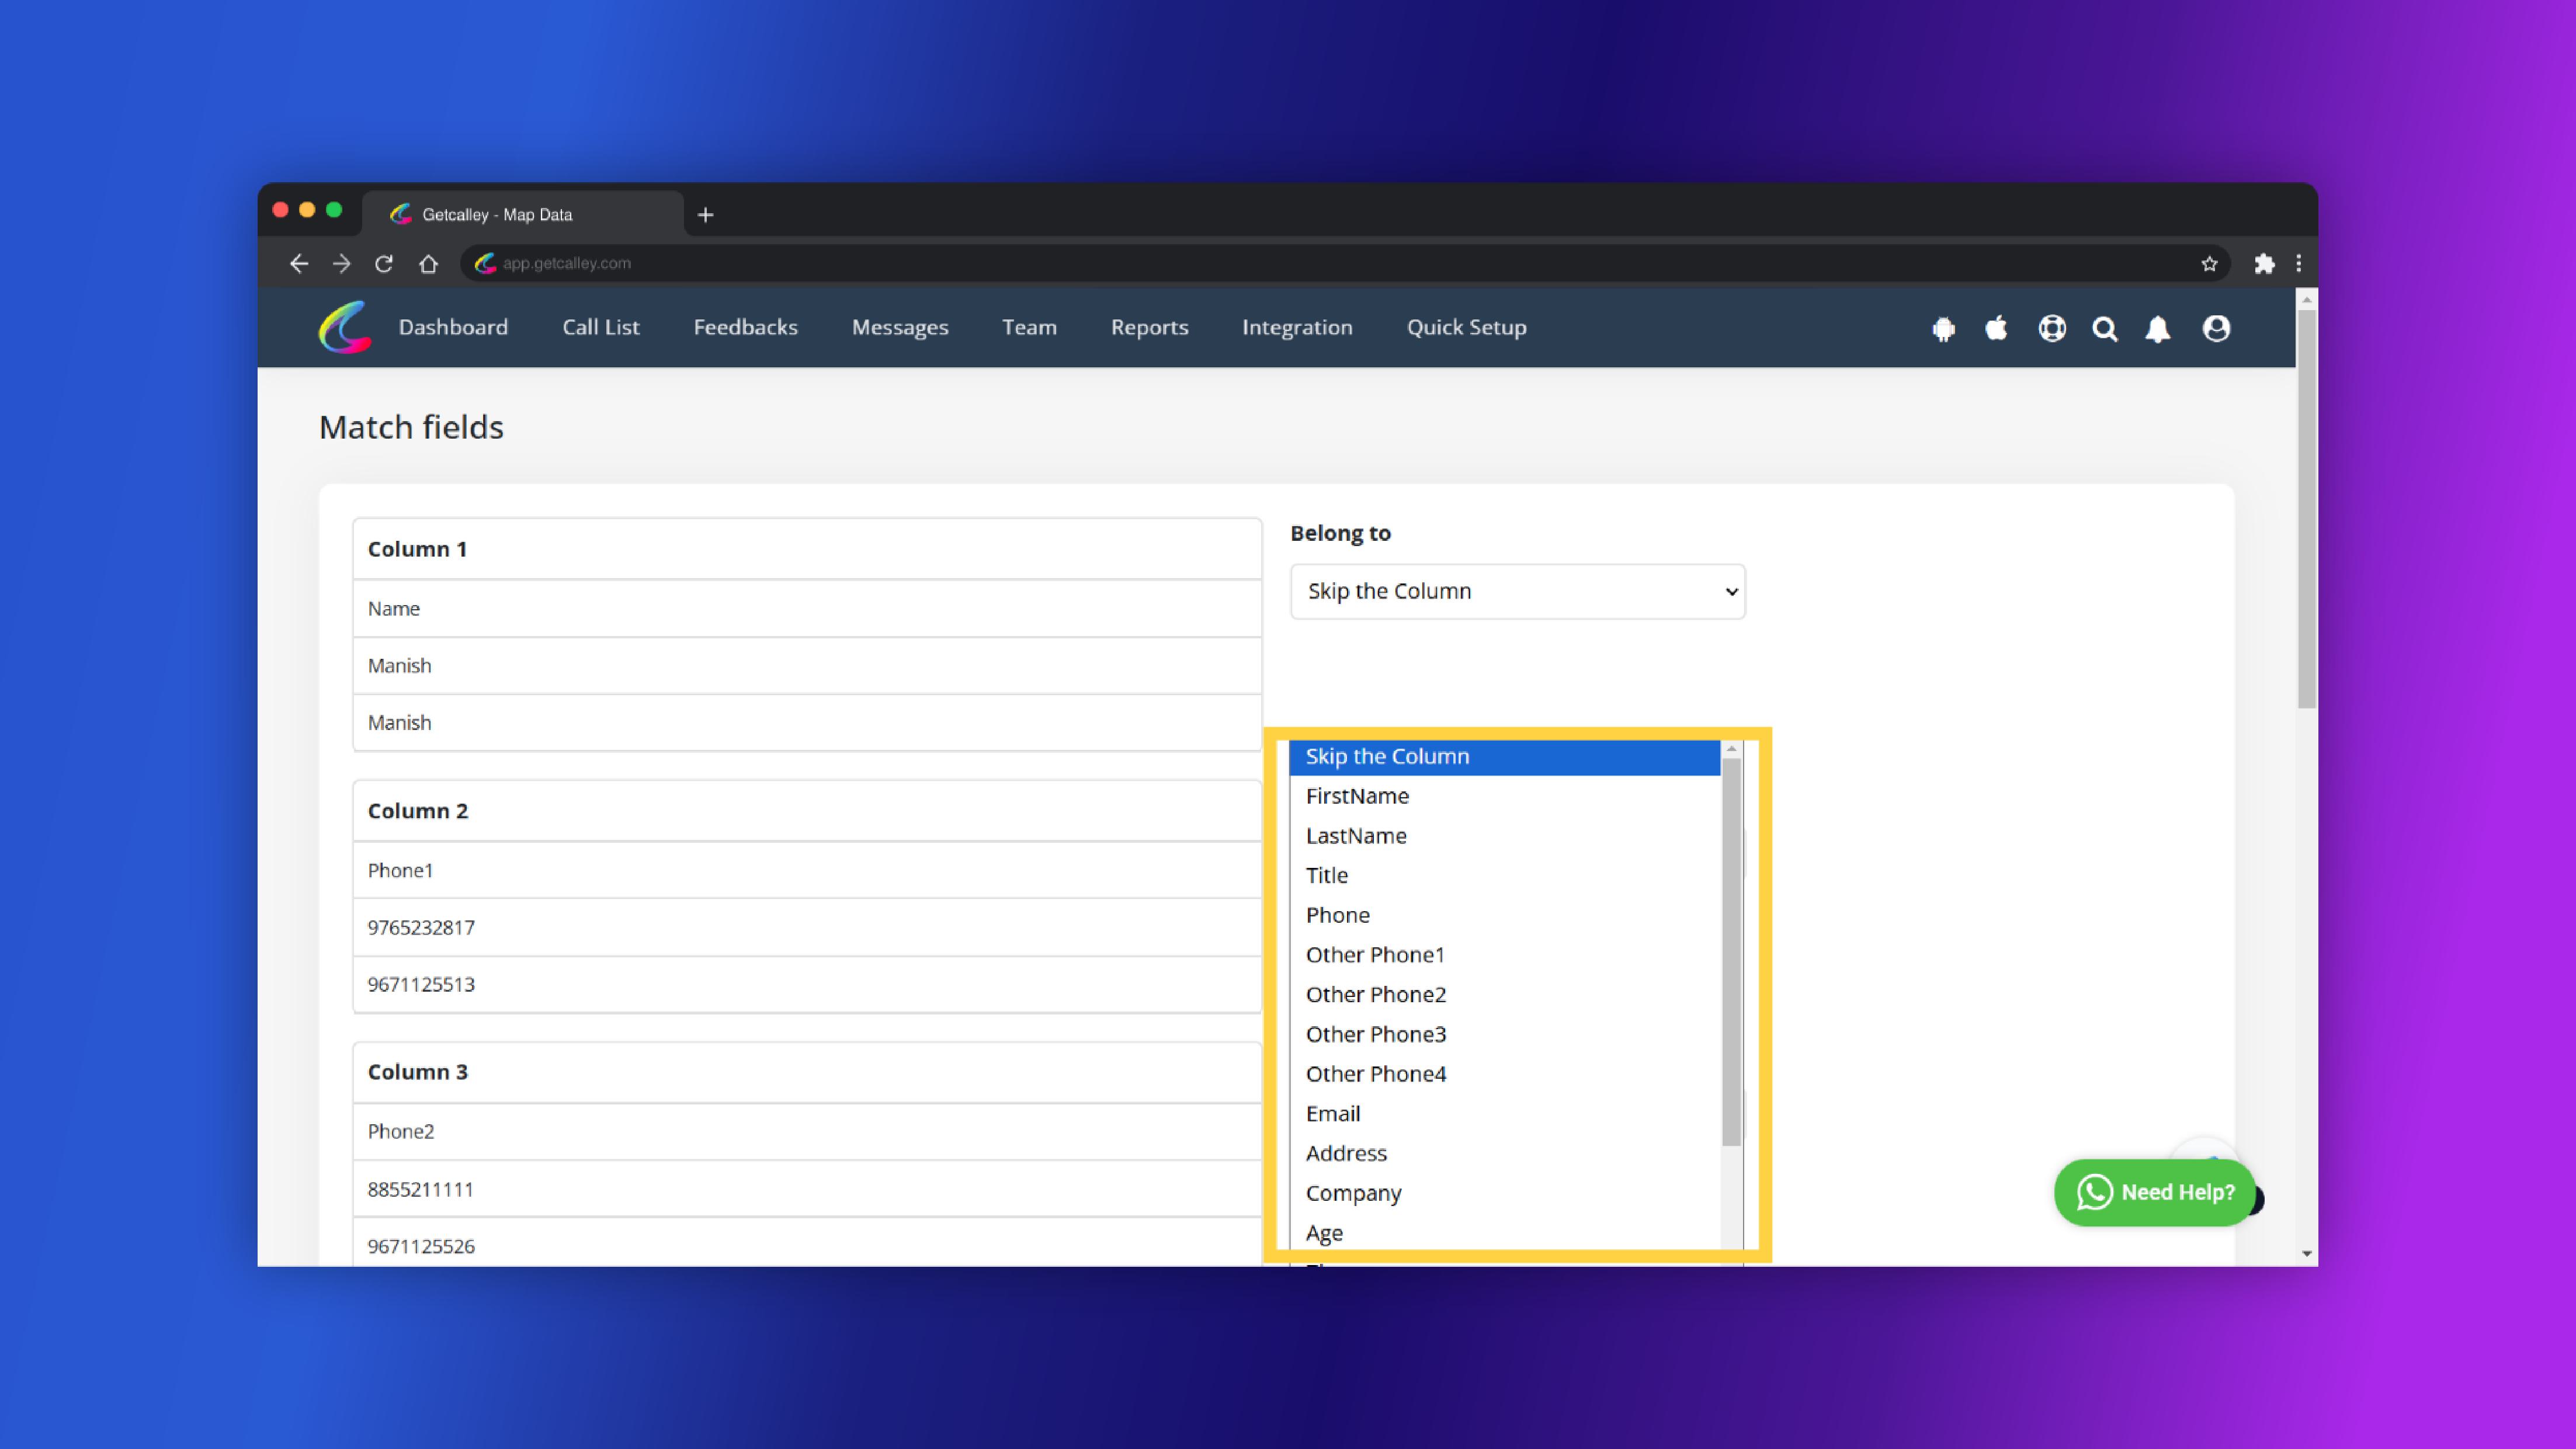This screenshot has height=1449, width=2576.
Task: Click the Android app icon in header
Action: (x=1943, y=328)
